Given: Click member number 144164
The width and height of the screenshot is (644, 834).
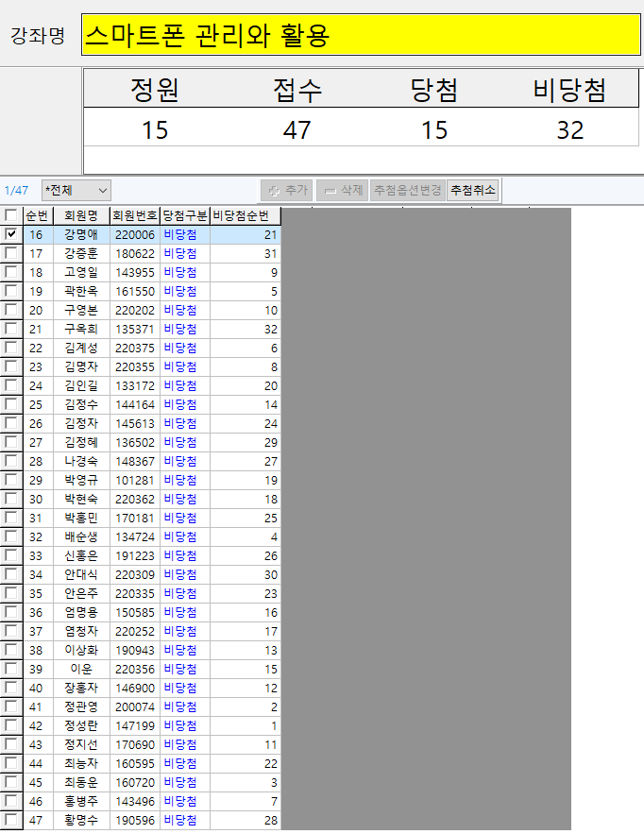Looking at the screenshot, I should pyautogui.click(x=135, y=405).
